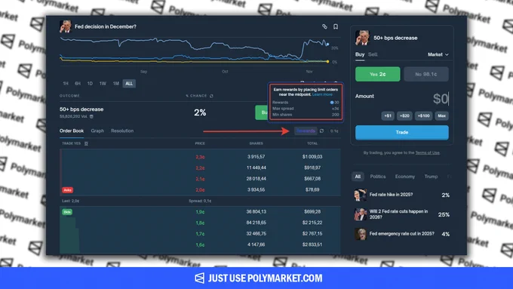Click the Max amount button
The width and height of the screenshot is (513, 289).
tap(441, 116)
